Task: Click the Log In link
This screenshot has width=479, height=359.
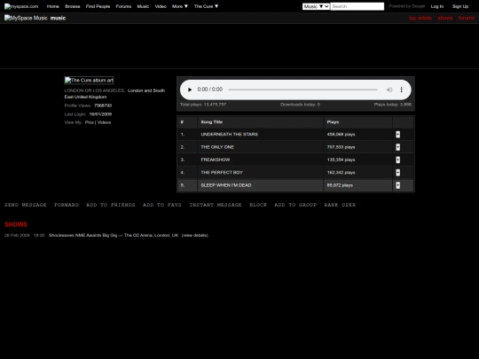Action: (x=436, y=6)
